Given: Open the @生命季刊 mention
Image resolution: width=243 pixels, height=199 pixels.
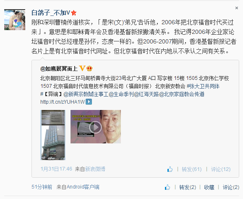Looking at the screenshot, I should 121,94.
